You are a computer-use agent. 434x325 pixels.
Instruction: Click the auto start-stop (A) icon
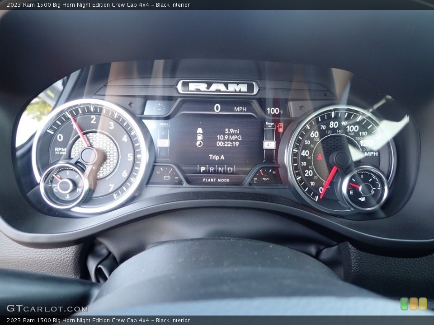click(163, 153)
